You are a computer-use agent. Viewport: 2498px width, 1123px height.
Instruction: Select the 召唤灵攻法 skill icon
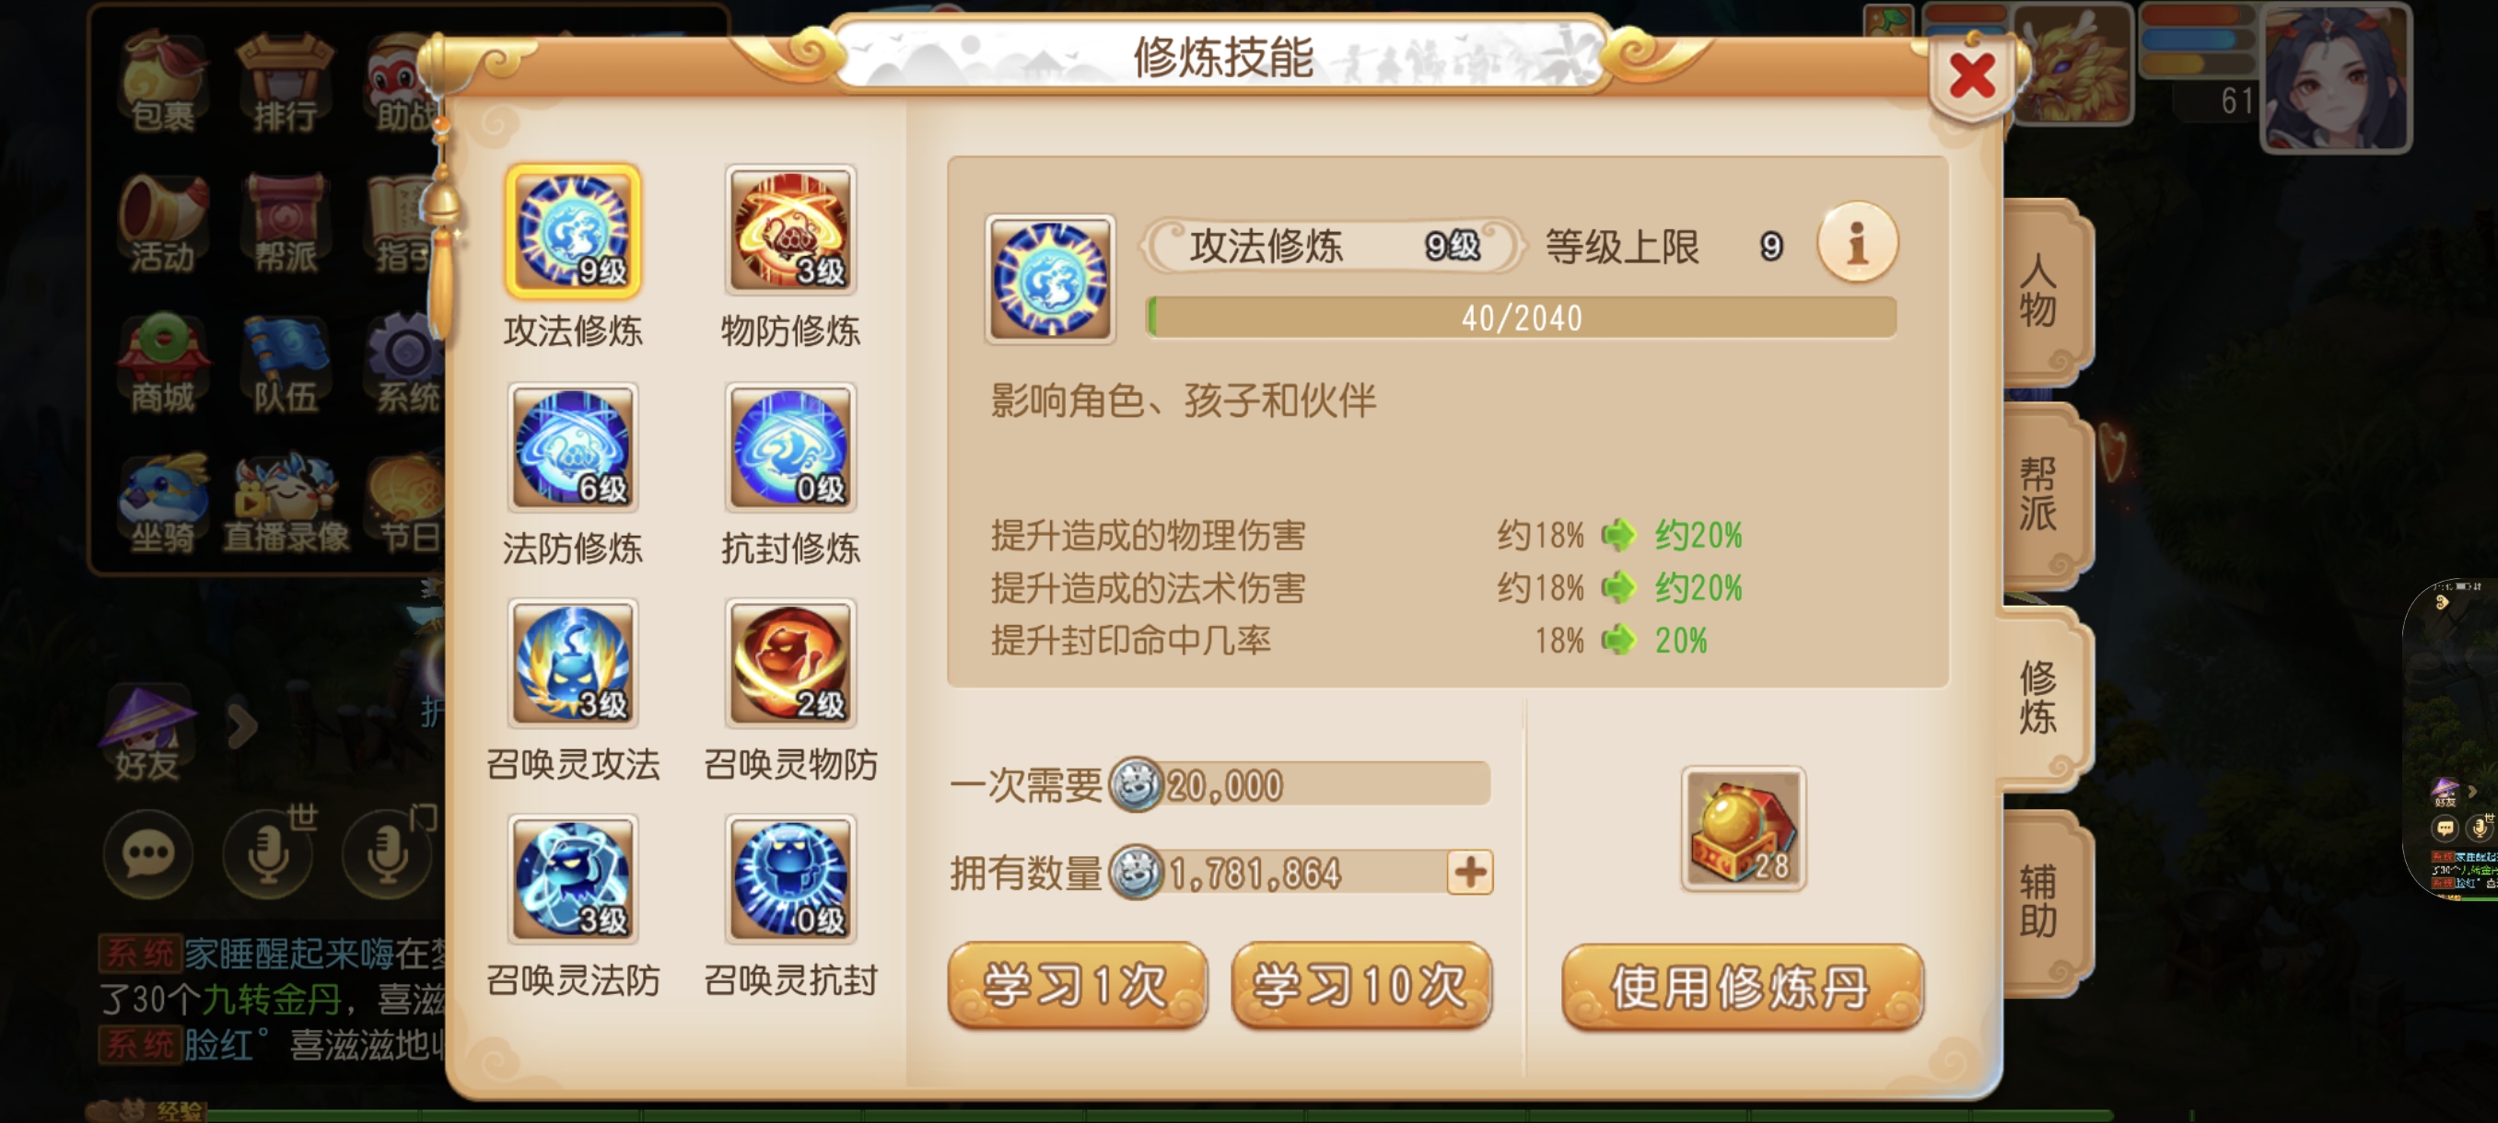click(572, 664)
